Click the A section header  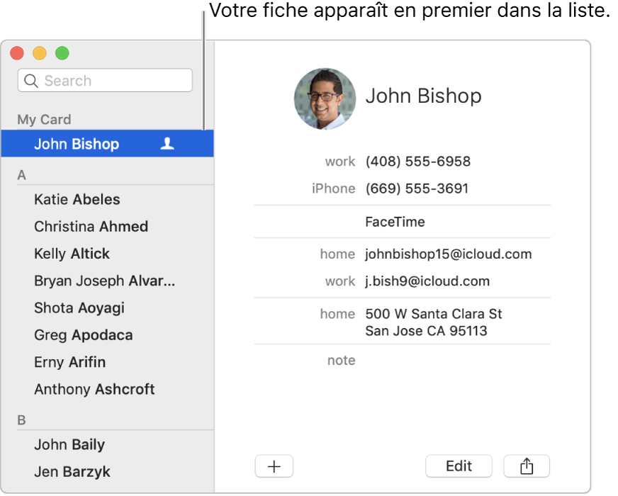point(22,175)
